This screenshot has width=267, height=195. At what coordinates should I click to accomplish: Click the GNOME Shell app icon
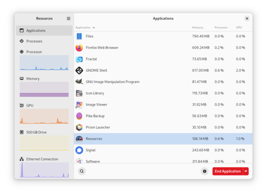pyautogui.click(x=79, y=70)
